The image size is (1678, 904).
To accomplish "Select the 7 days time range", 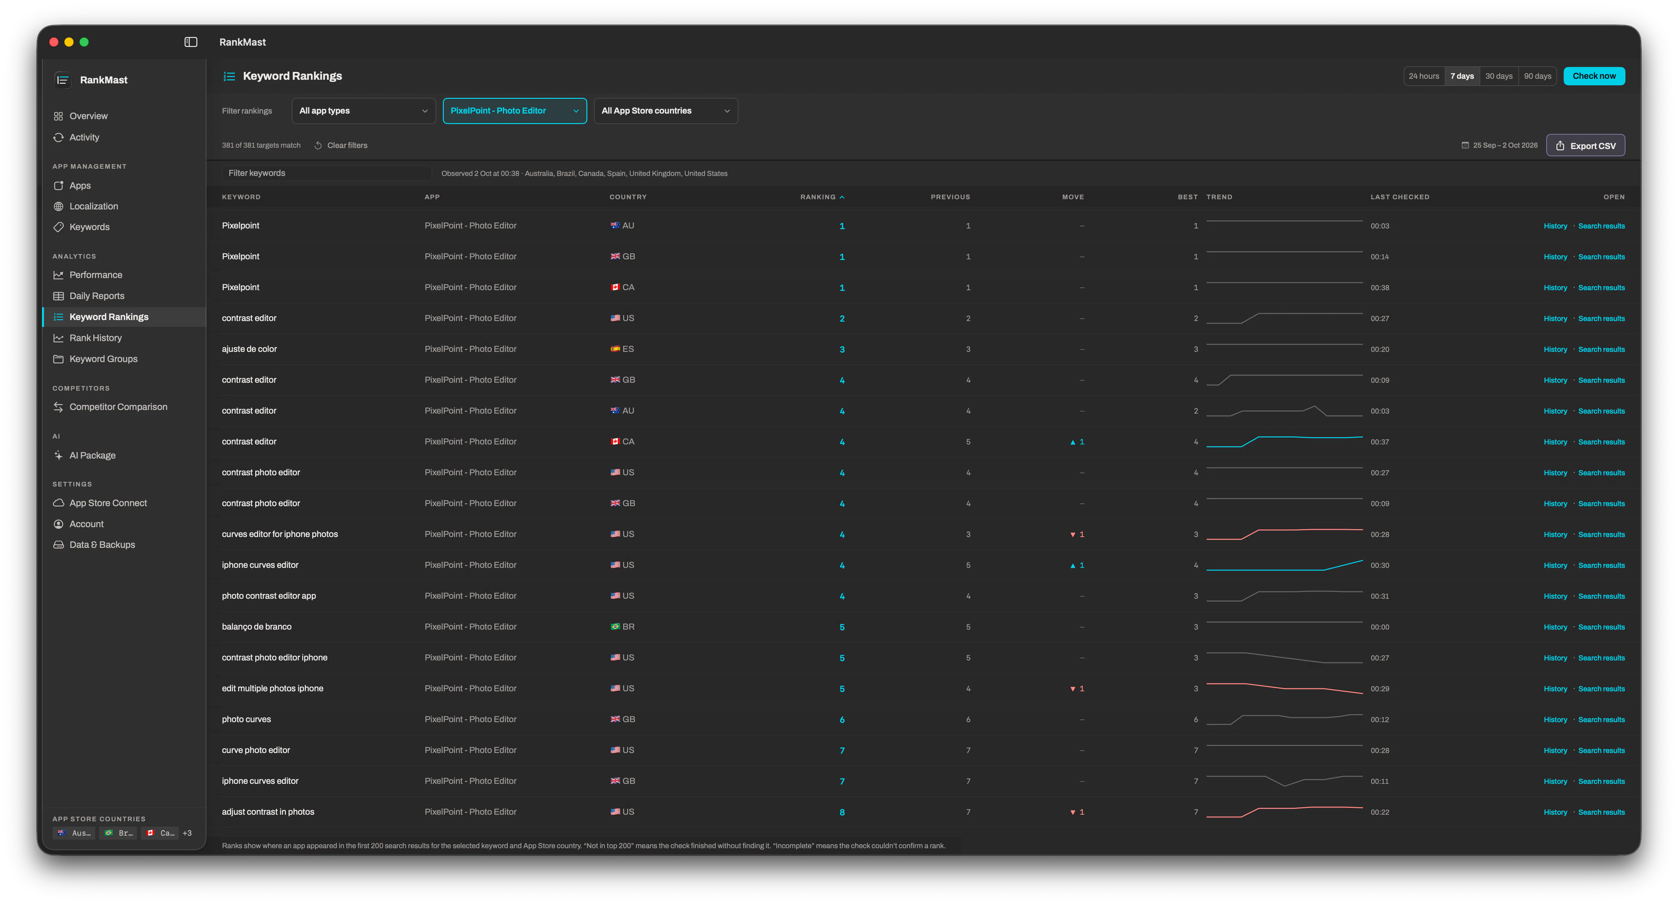I will point(1463,76).
